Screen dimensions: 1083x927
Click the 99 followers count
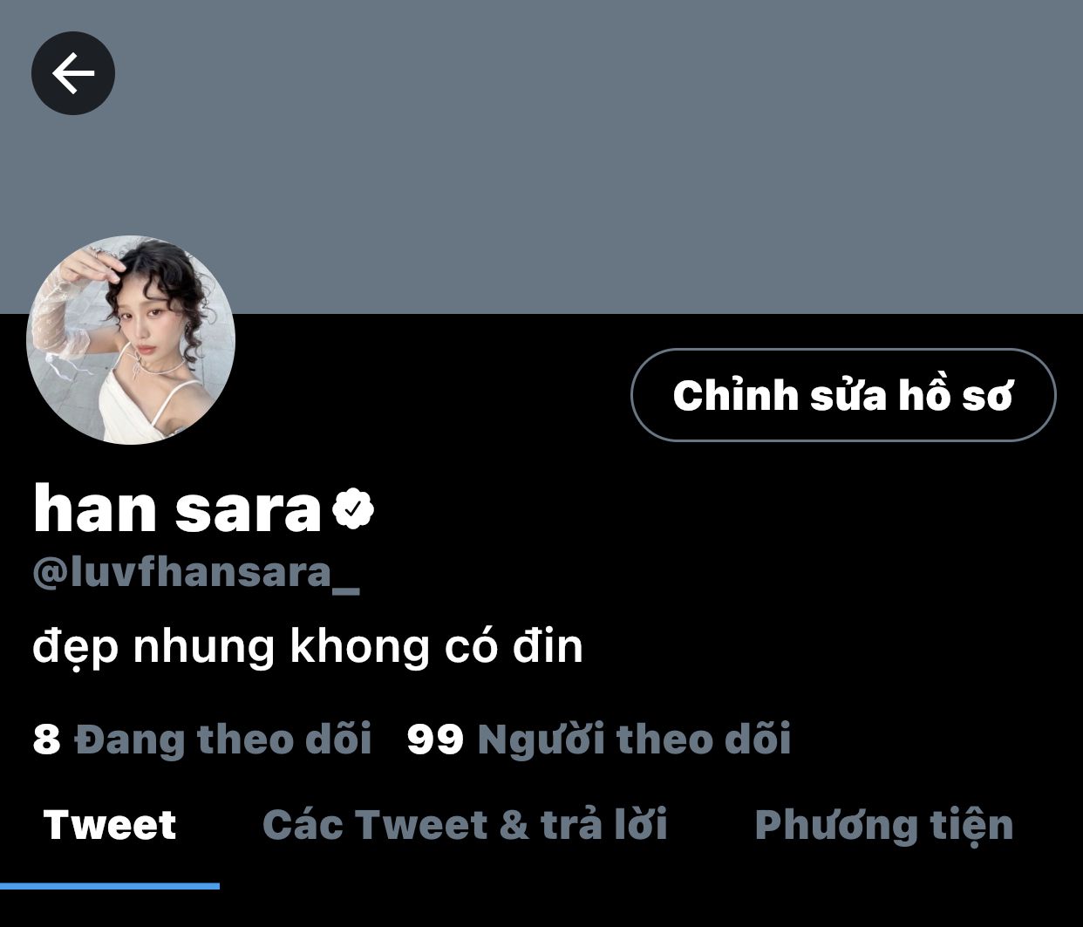[435, 740]
